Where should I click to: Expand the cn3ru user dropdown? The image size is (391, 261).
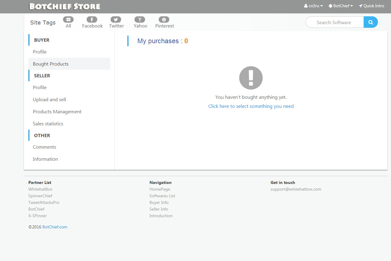tap(313, 6)
